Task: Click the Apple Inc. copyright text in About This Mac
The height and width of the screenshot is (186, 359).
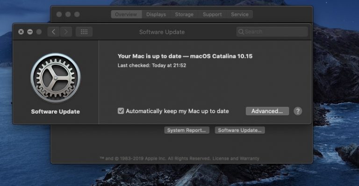Action: (155, 158)
